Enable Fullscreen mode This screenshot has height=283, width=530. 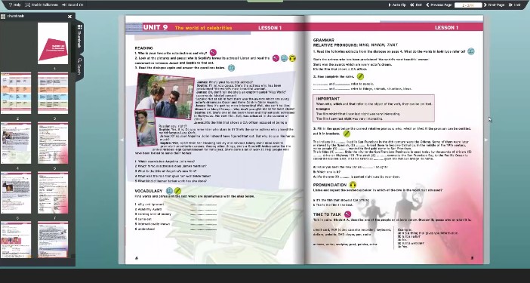point(42,5)
